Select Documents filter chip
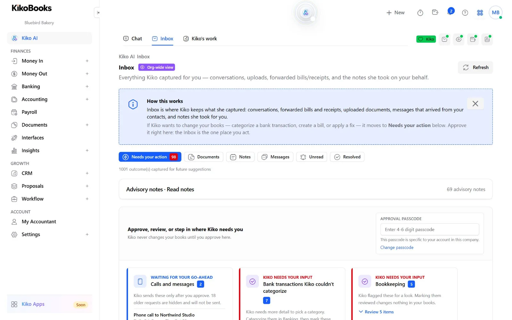Viewport: 512px width, 320px height. 204,157
